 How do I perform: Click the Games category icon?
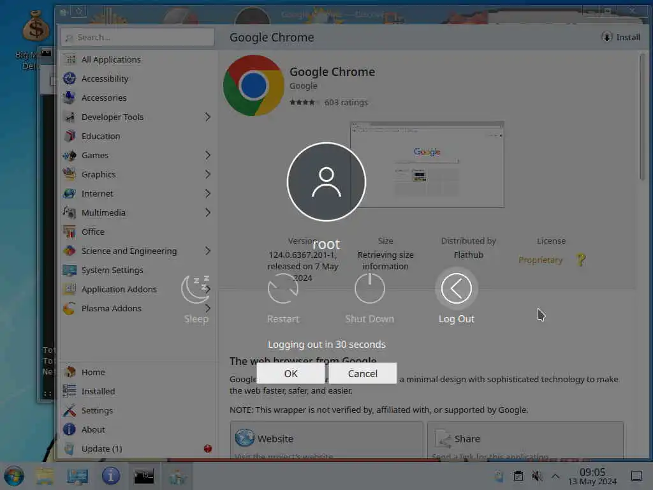70,156
